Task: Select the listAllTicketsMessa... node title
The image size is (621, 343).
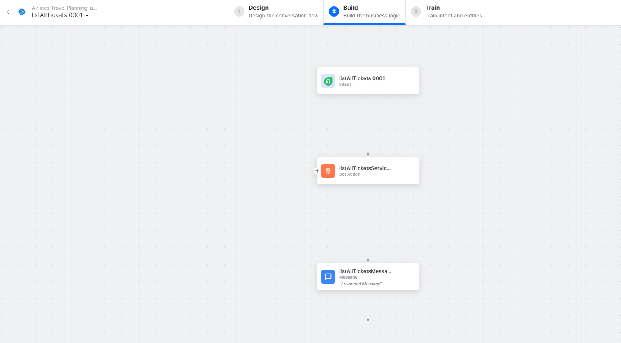Action: pyautogui.click(x=365, y=271)
